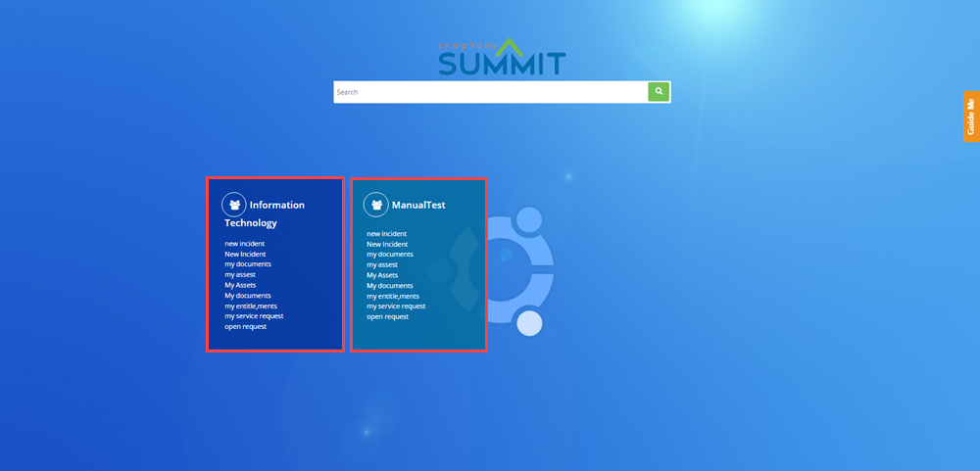
Task: Open "my assest" in ManualTest panel
Action: pos(382,264)
